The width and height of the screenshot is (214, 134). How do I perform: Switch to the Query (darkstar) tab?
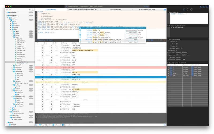pos(51,10)
